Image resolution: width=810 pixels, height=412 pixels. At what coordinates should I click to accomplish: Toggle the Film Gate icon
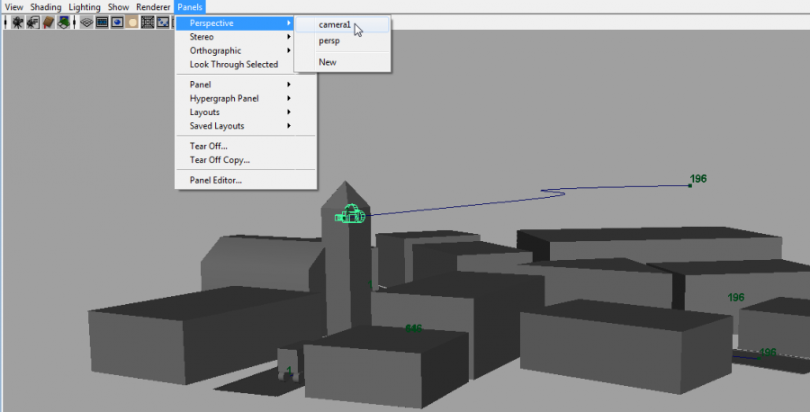click(103, 22)
